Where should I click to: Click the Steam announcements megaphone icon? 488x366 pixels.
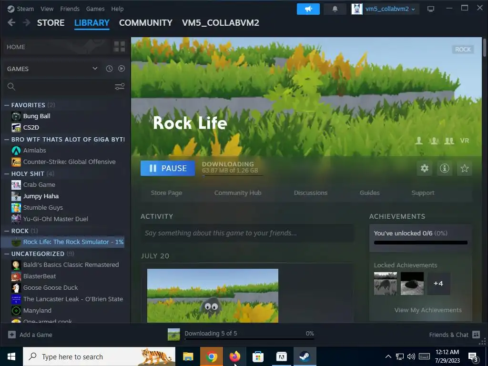click(308, 9)
